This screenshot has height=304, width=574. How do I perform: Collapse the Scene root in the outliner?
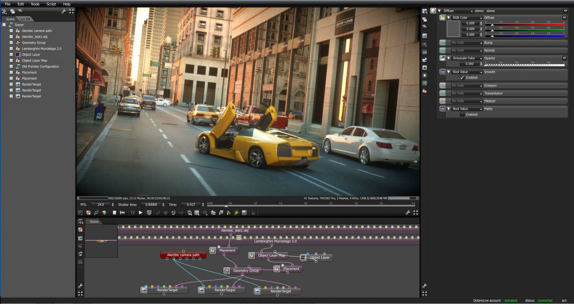tap(4, 25)
